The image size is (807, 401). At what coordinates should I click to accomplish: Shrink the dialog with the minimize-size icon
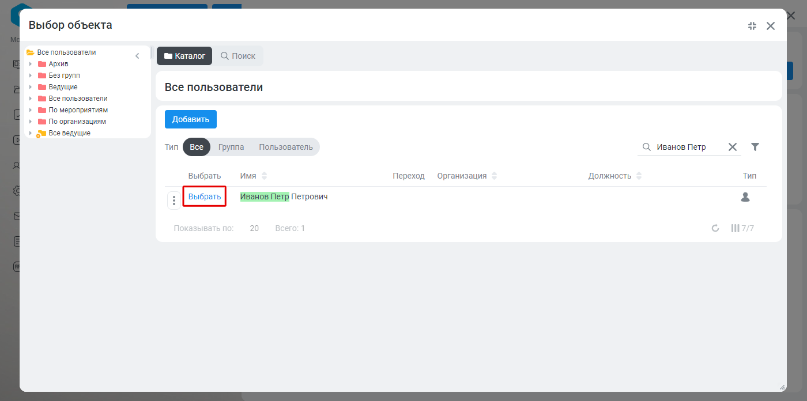[x=752, y=26]
